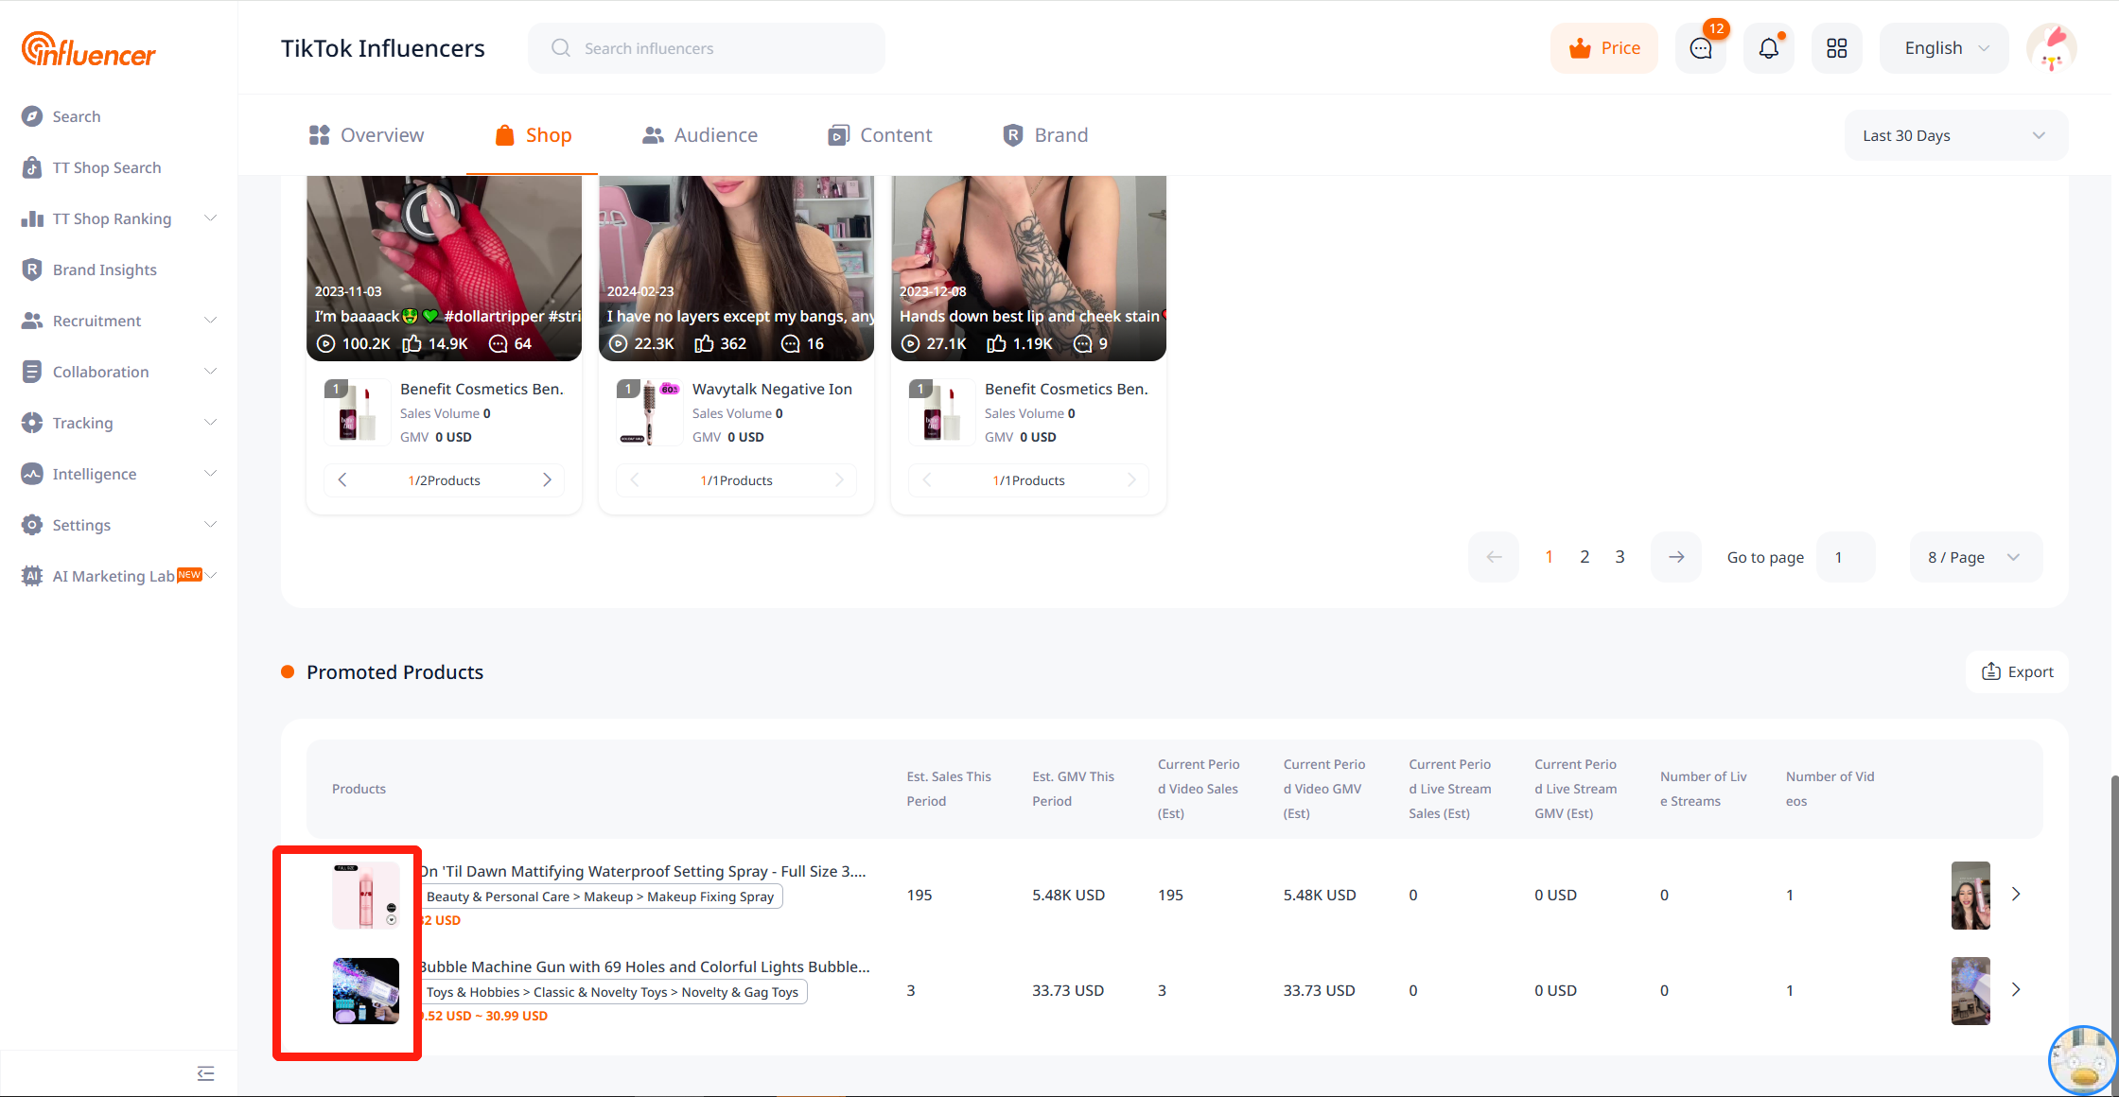The image size is (2119, 1097).
Task: Open Brand Insights sidebar item
Action: (x=104, y=270)
